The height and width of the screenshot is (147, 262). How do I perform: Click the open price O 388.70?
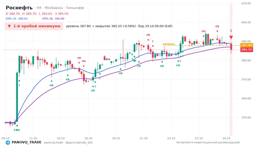[13, 13]
